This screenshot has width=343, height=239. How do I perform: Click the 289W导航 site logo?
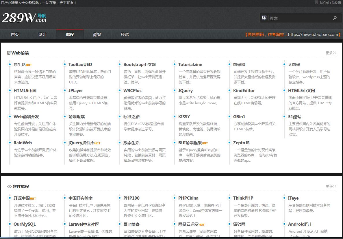24,18
